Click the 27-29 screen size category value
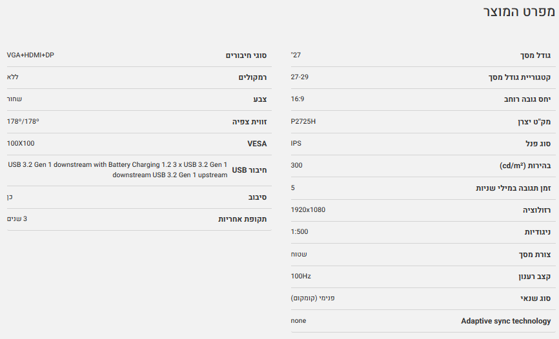Viewport: 559px width, 339px height. click(x=300, y=77)
